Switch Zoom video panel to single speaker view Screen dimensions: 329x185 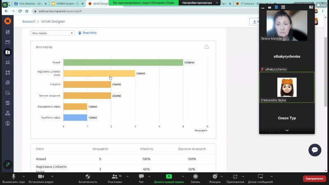[270, 7]
